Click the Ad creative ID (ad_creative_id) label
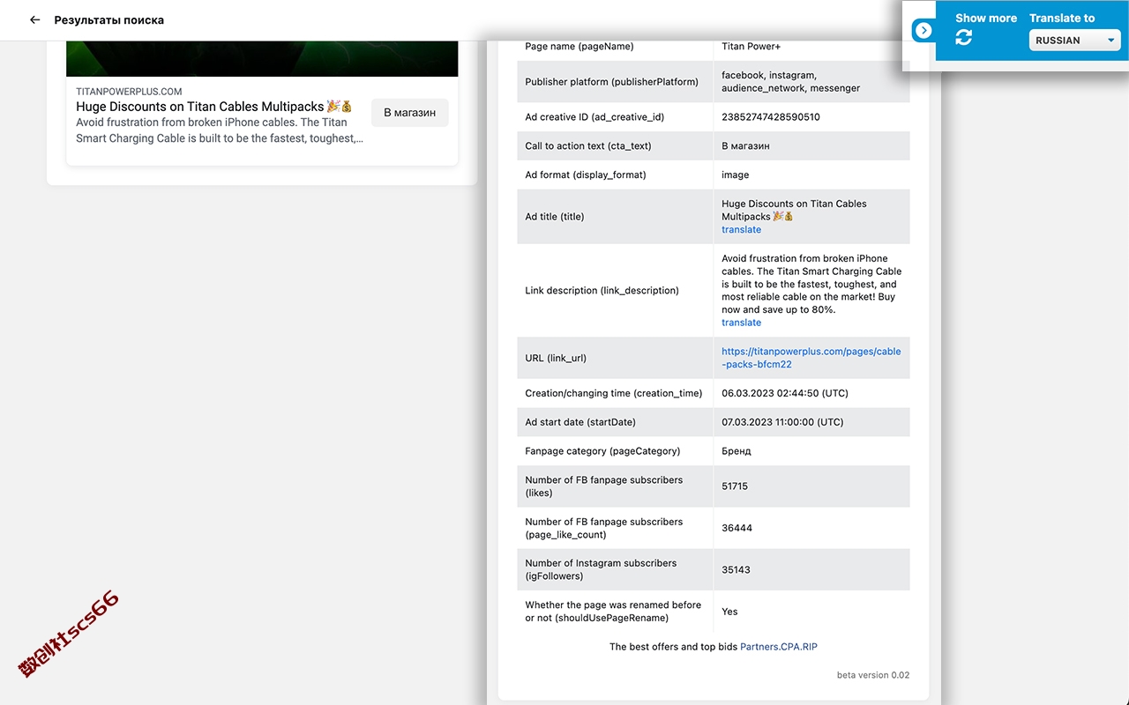Image resolution: width=1129 pixels, height=705 pixels. (594, 117)
